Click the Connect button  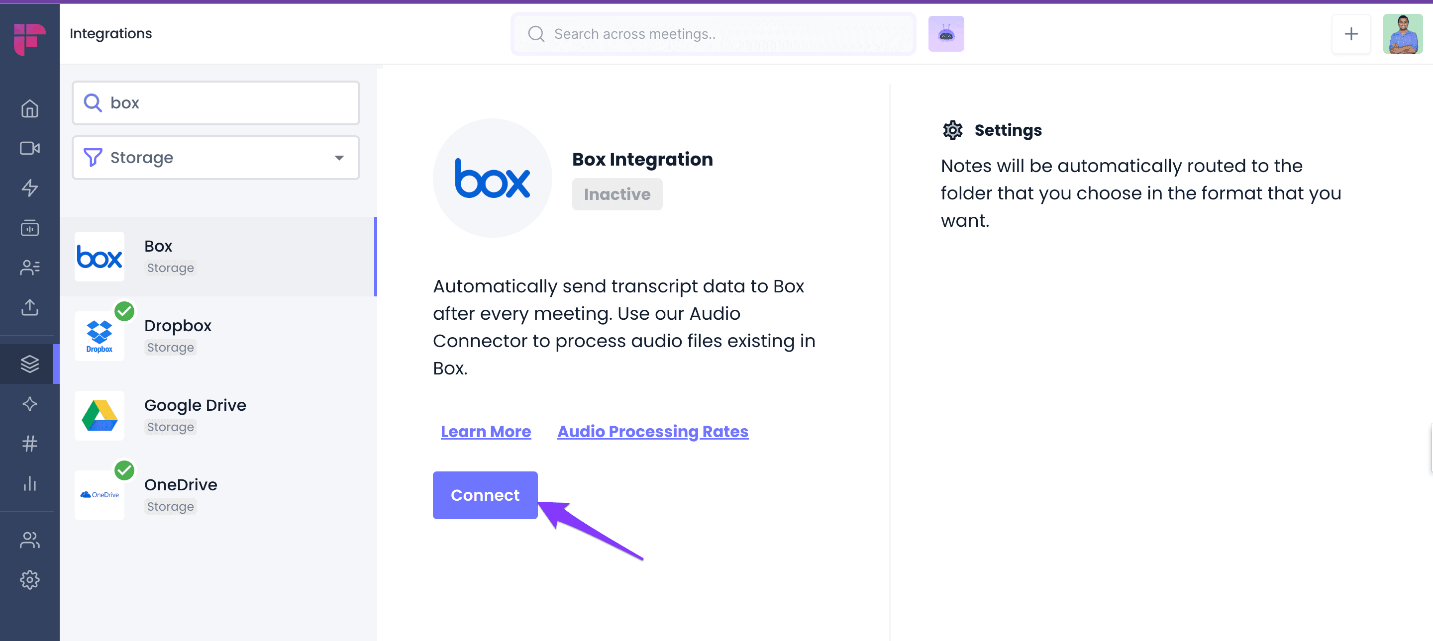pos(485,495)
